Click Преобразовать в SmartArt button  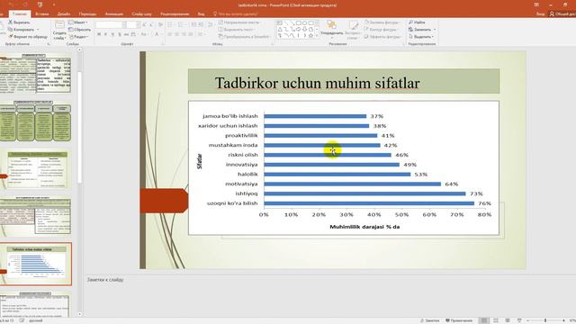[x=244, y=37]
